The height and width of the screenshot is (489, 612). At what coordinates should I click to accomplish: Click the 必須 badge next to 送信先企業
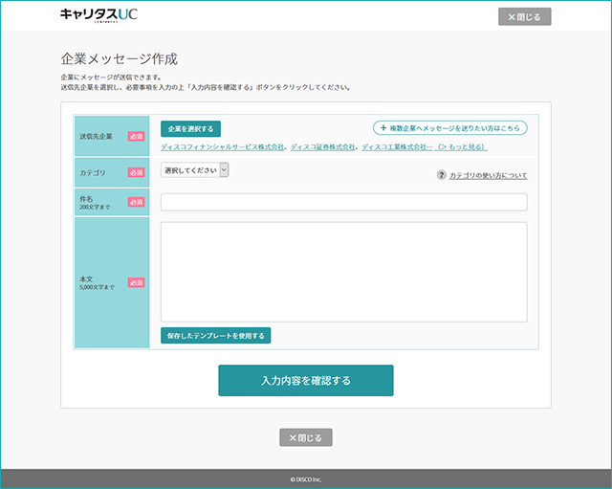(136, 136)
